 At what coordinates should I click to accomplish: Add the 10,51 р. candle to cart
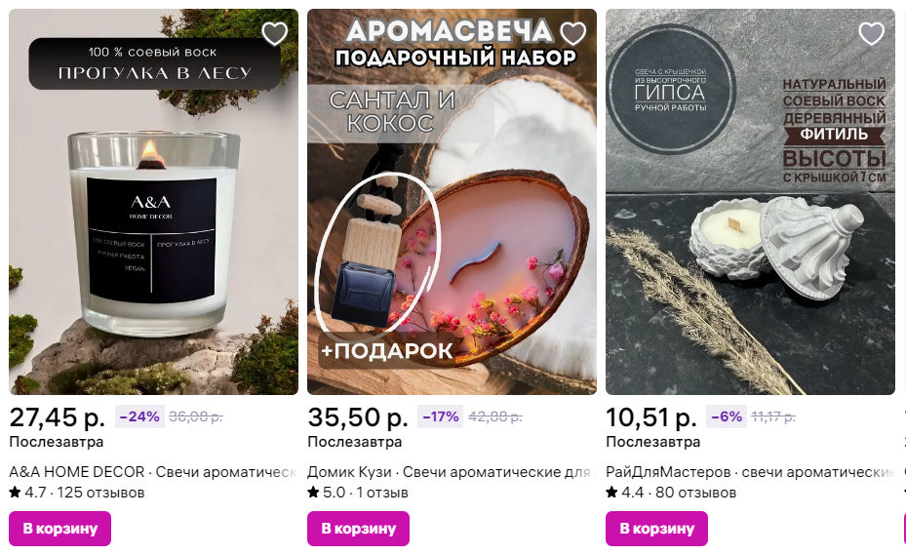656,529
